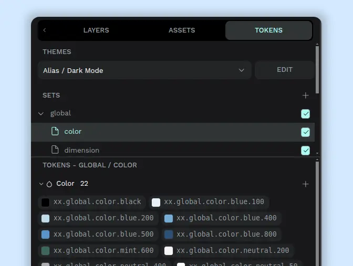
Task: Select the xx.global.color.blue.100 token
Action: click(x=208, y=202)
